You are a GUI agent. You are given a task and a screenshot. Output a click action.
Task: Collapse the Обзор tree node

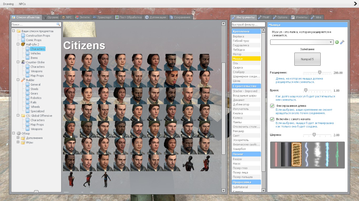pyautogui.click(x=13, y=133)
